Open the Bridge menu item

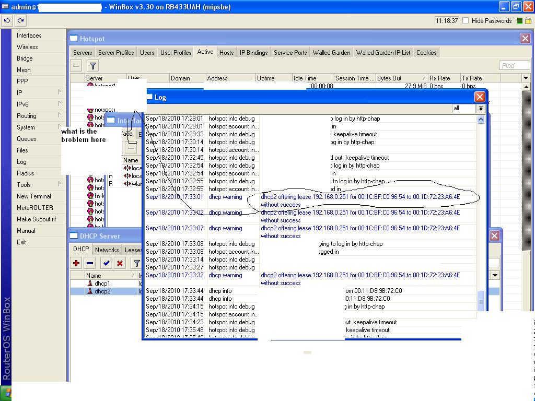tap(25, 58)
